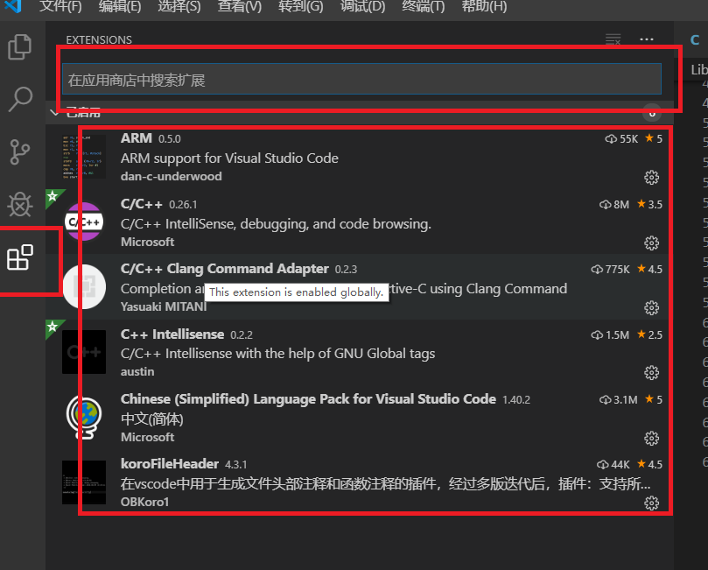
Task: Open gear menu for C/C++ extension
Action: click(651, 243)
